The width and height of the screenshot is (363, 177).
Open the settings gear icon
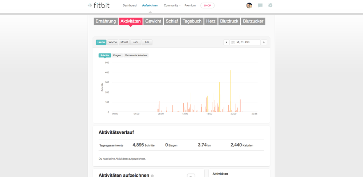(270, 5)
